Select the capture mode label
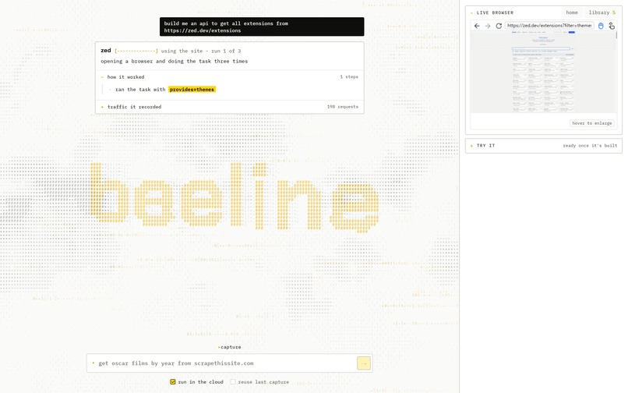 point(230,347)
